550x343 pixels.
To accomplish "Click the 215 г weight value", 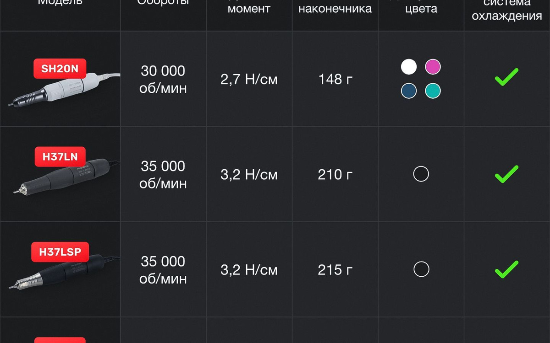I will [335, 269].
